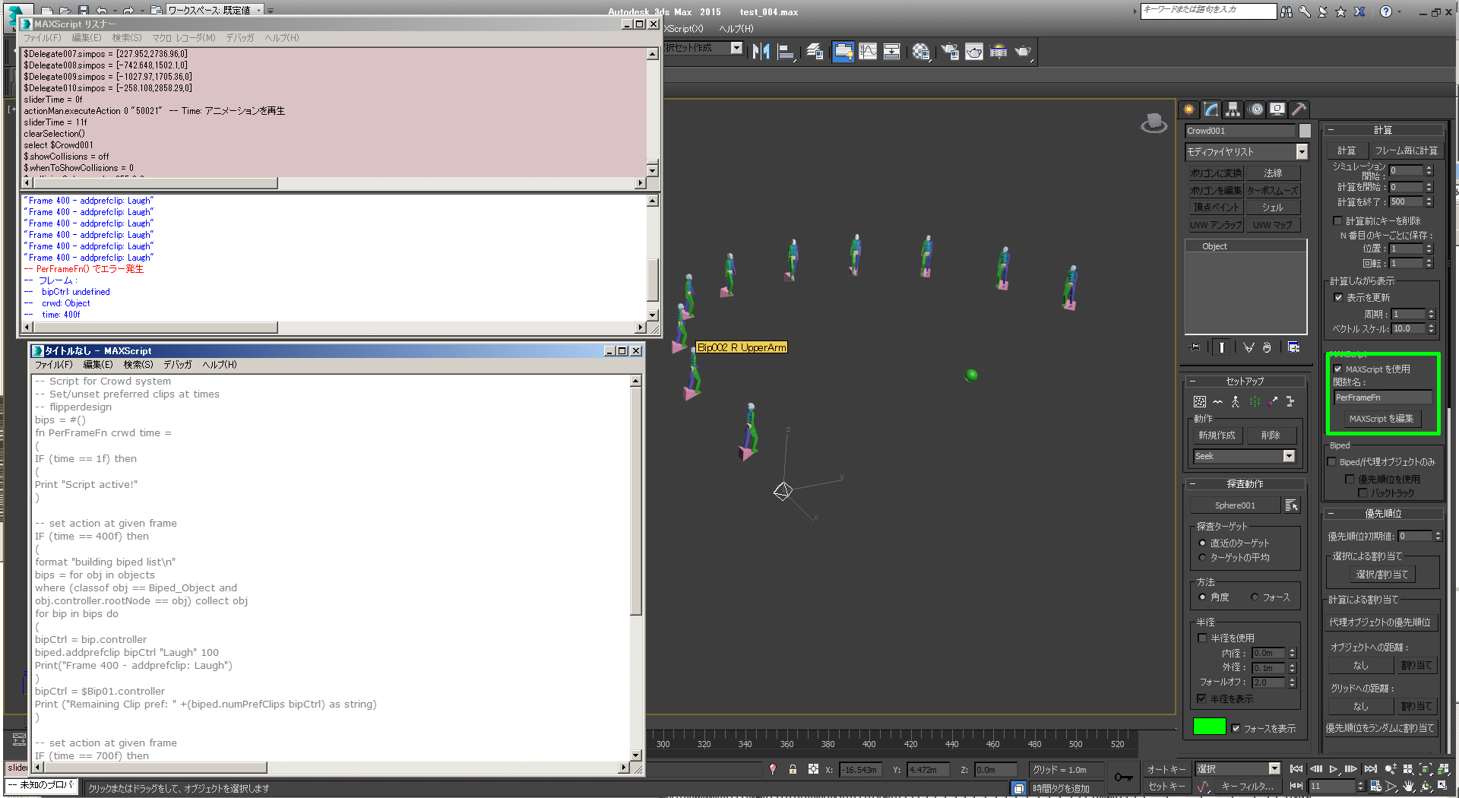
Task: Toggle 'Biped/代理オブジェクトのみ' checkbox
Action: pyautogui.click(x=1331, y=462)
